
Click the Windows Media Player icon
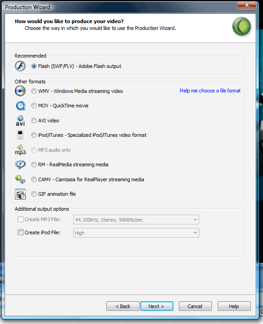20,91
